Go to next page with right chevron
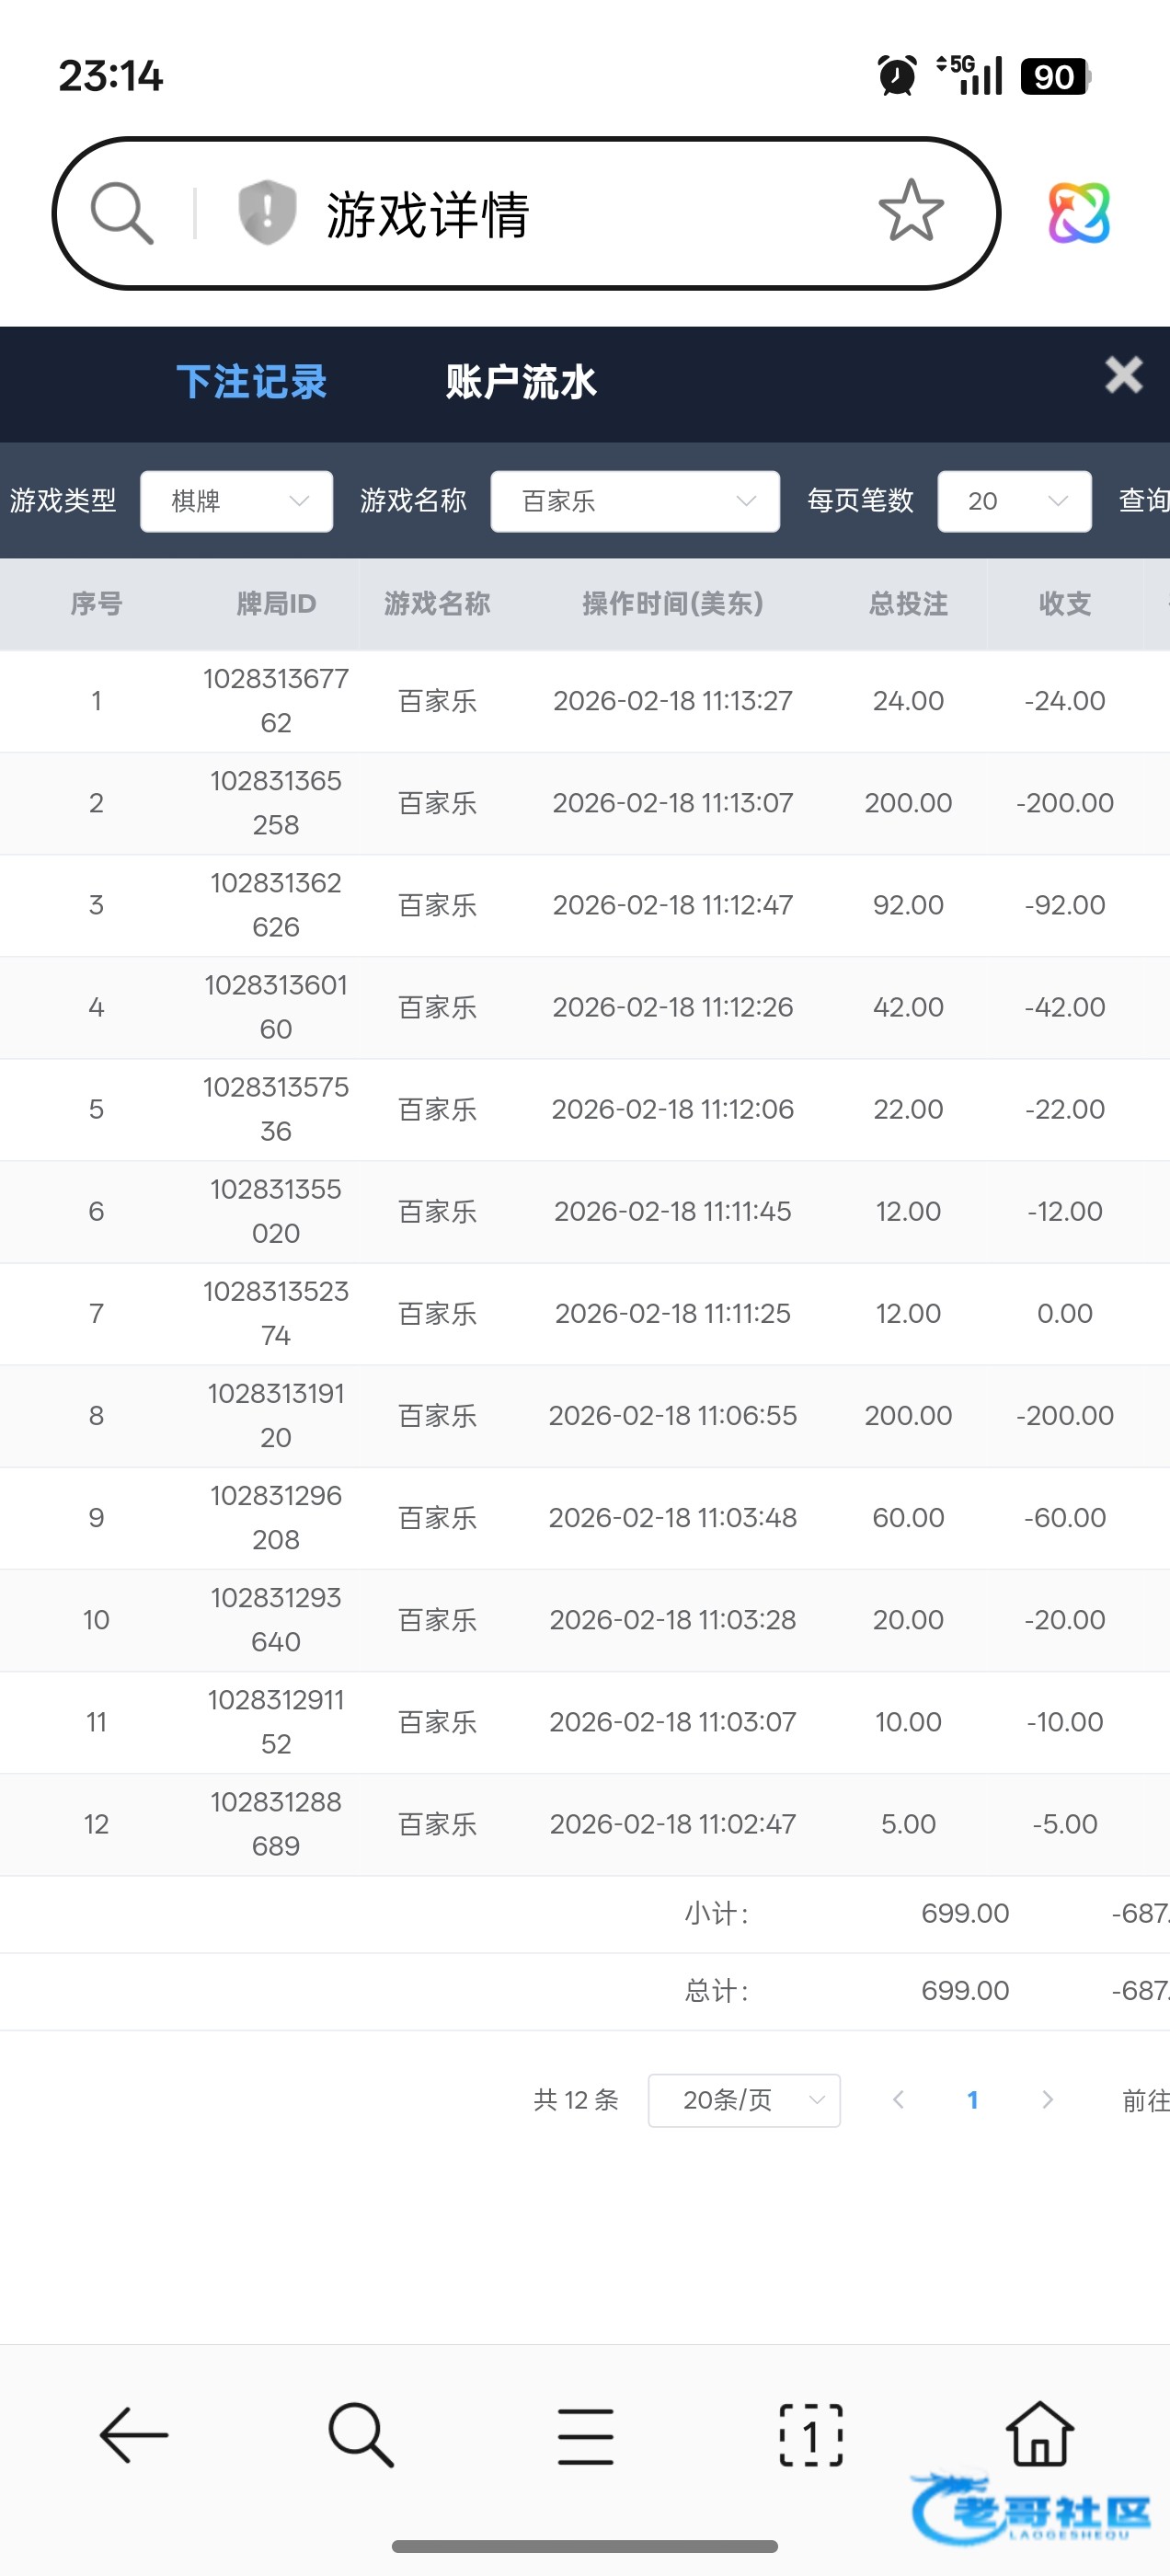This screenshot has height=2576, width=1170. point(1047,2100)
